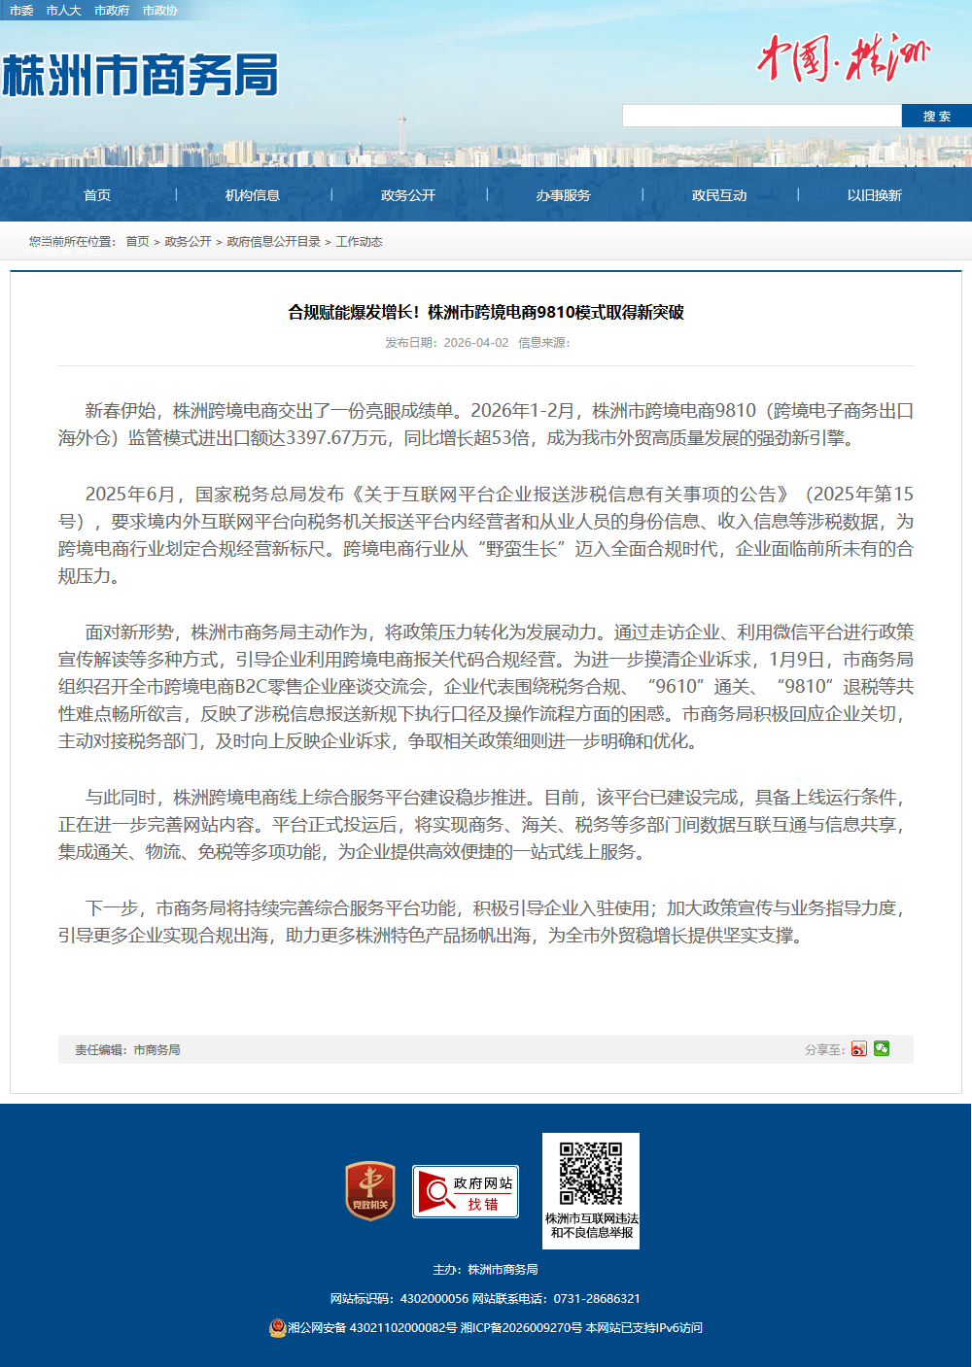Click the 市人大 link in top bar
Screen dimensions: 972x1367
point(63,11)
